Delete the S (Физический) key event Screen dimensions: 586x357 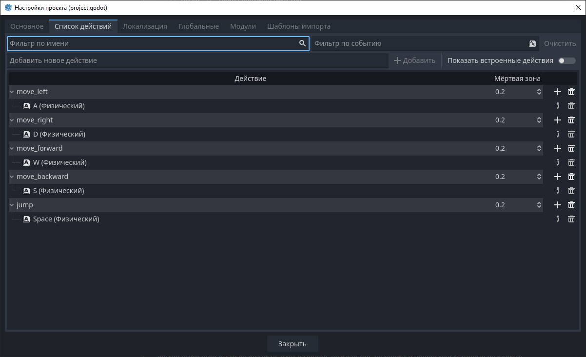tap(571, 191)
